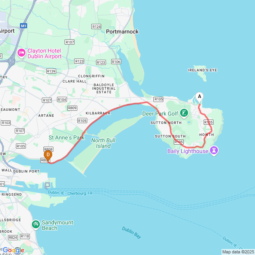This screenshot has width=255, height=255.
Task: Click the Deer Park Golf green icon
Action: click(x=184, y=113)
